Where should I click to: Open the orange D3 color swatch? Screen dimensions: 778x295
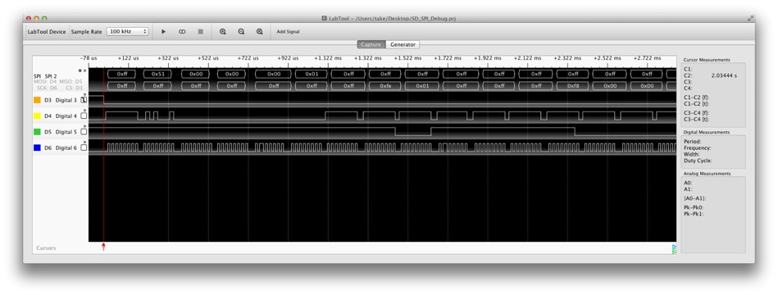(x=37, y=100)
